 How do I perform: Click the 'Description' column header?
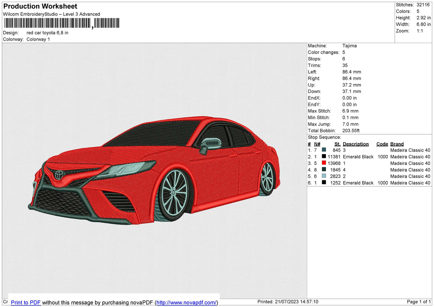pyautogui.click(x=356, y=144)
